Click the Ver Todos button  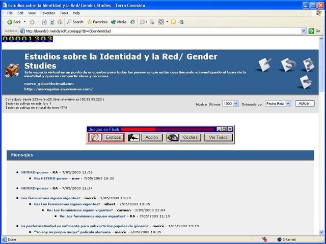[x=219, y=137]
